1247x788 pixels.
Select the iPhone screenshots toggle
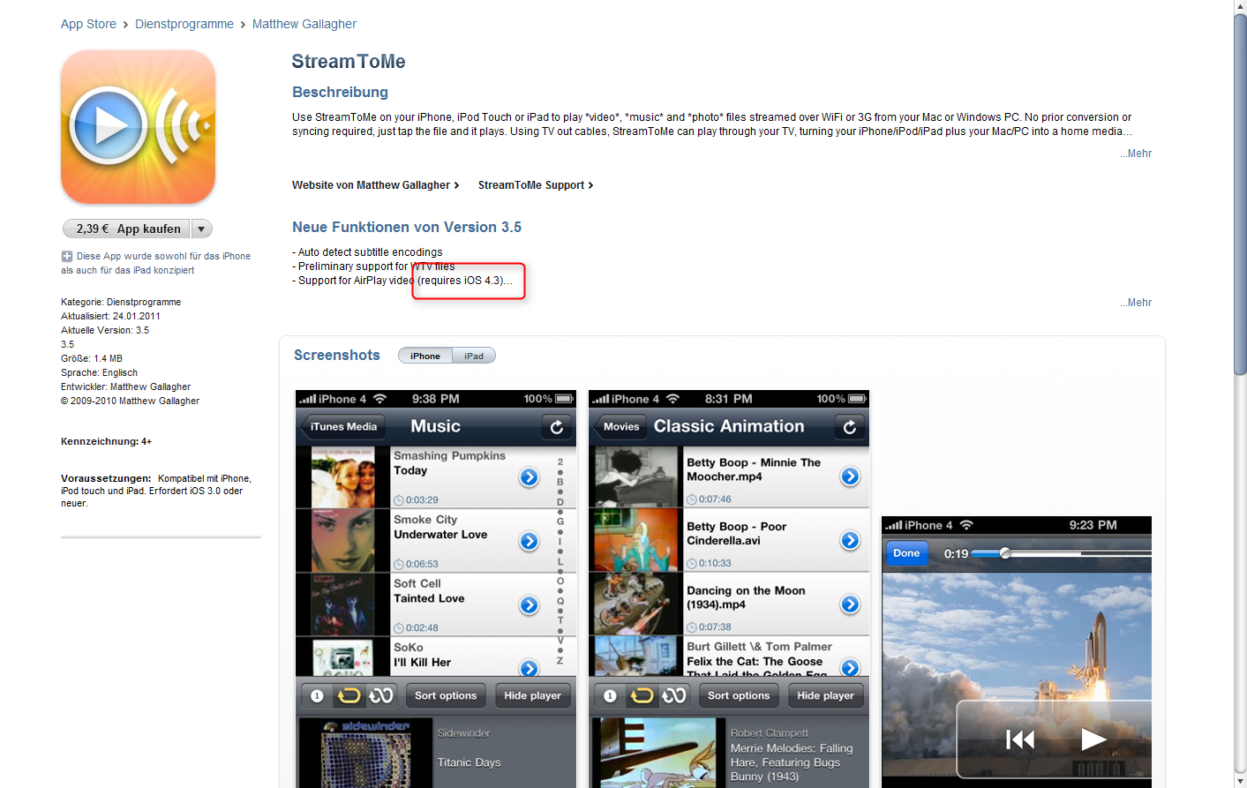coord(425,356)
